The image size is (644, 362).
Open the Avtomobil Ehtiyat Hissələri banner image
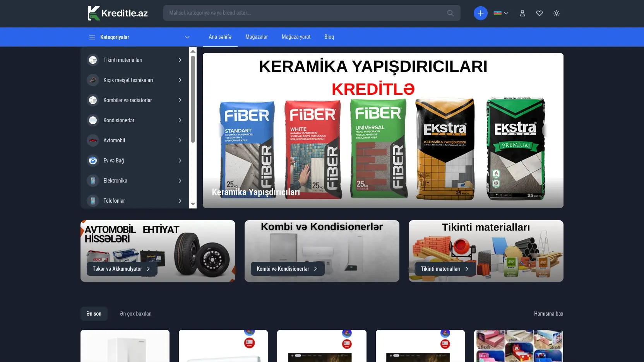158,251
